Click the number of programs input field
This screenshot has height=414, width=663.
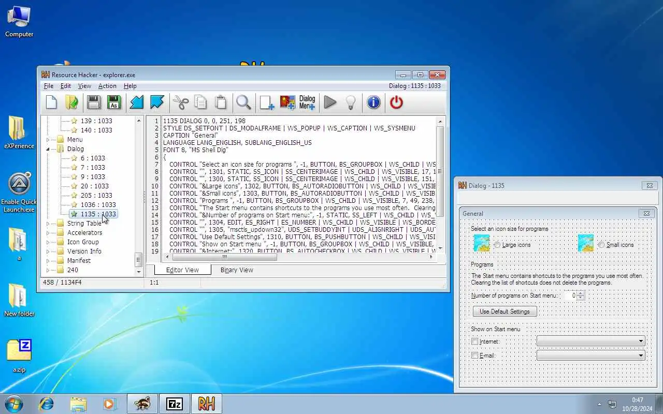click(569, 295)
